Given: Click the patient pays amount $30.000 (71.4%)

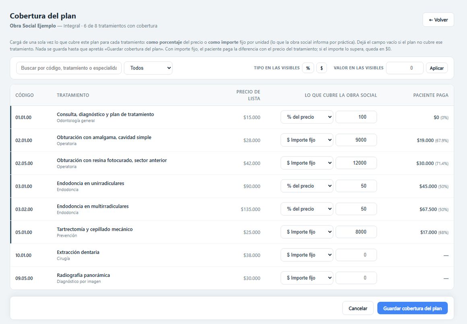Looking at the screenshot, I should (x=432, y=163).
